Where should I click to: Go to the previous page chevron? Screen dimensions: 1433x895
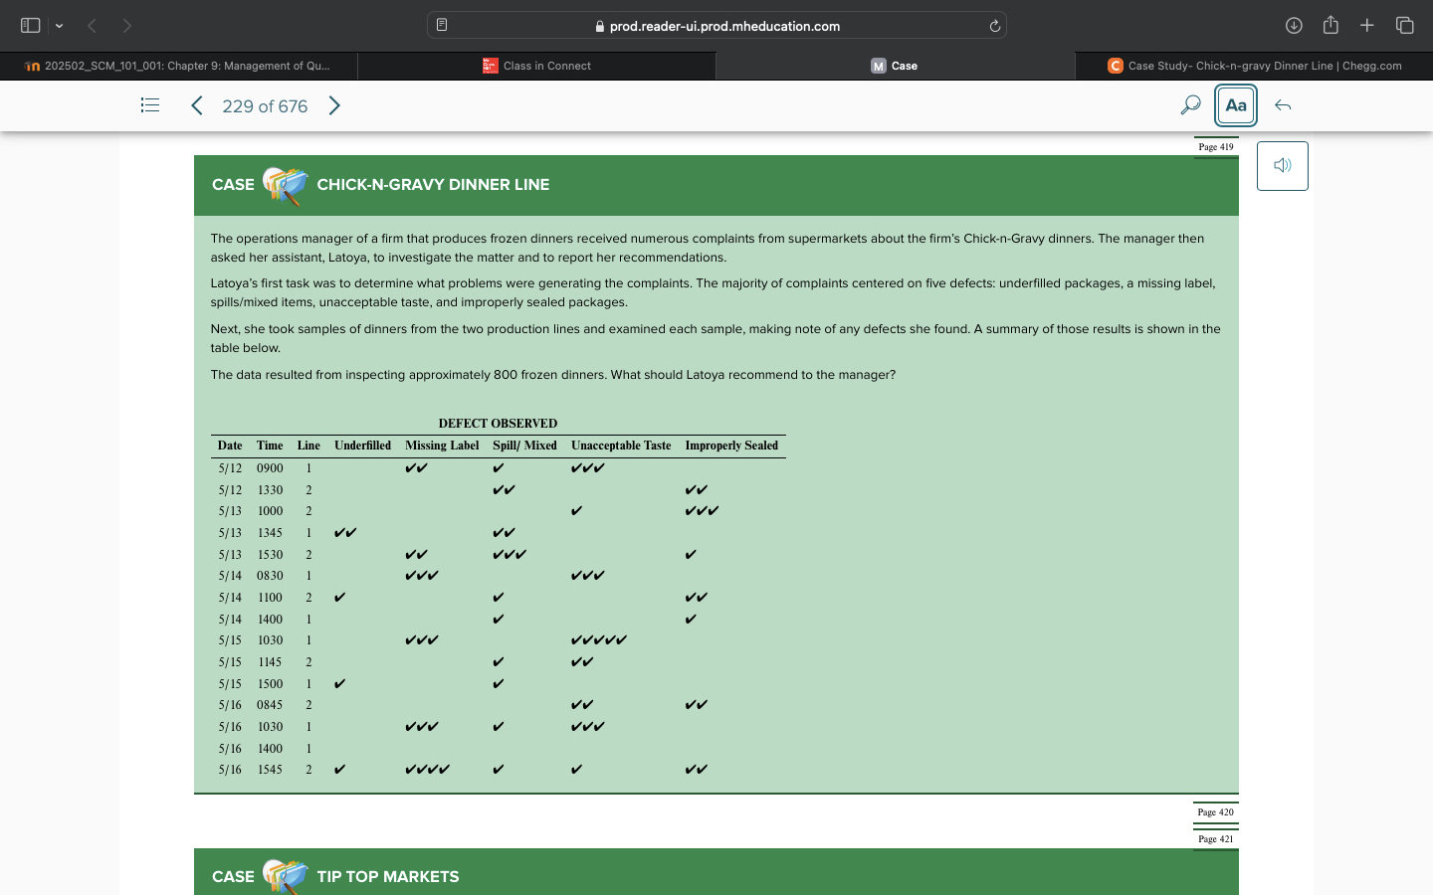[x=197, y=105]
